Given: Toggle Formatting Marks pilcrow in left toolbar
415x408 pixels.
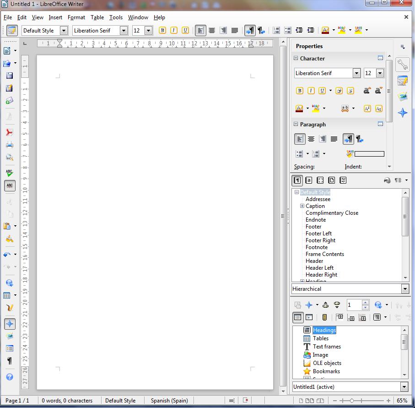Looking at the screenshot, I should [x=10, y=361].
